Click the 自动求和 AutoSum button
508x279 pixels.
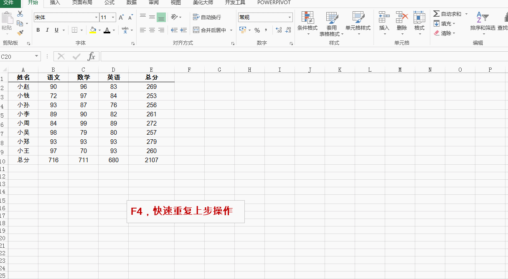pos(447,14)
